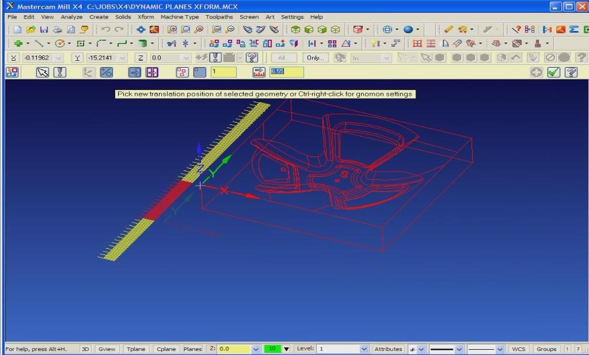Screen dimensions: 589x355
Task: Open the Xform menu
Action: (145, 17)
